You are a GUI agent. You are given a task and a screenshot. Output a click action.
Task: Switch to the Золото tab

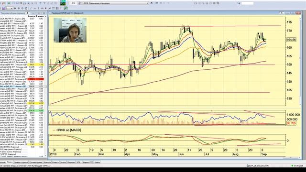tap(63, 162)
